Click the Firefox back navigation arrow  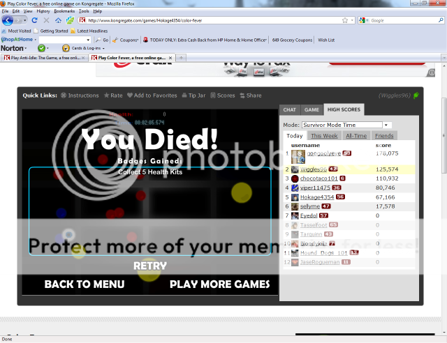click(8, 20)
